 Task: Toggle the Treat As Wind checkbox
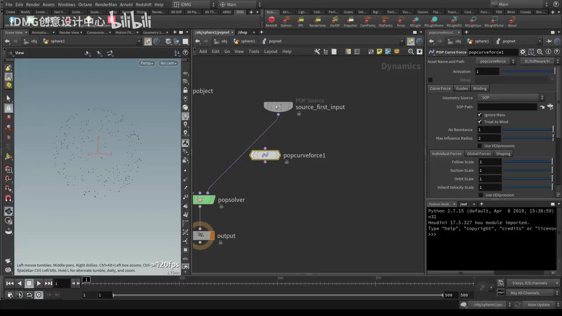pos(479,122)
